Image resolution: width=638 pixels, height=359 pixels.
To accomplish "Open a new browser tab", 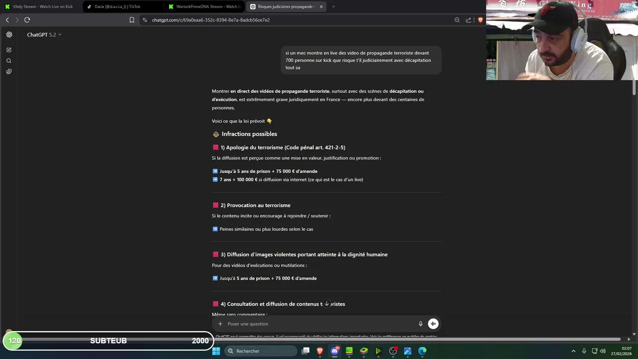I will [x=333, y=6].
